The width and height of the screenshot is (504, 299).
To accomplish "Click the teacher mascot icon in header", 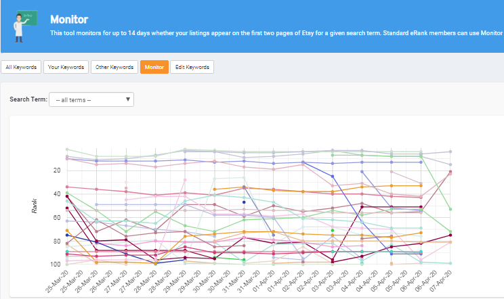I will coord(25,26).
